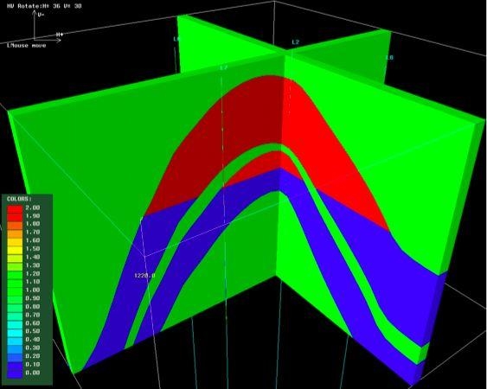This screenshot has width=487, height=389.
Task: Click the COLORS legend title
Action: [x=19, y=199]
